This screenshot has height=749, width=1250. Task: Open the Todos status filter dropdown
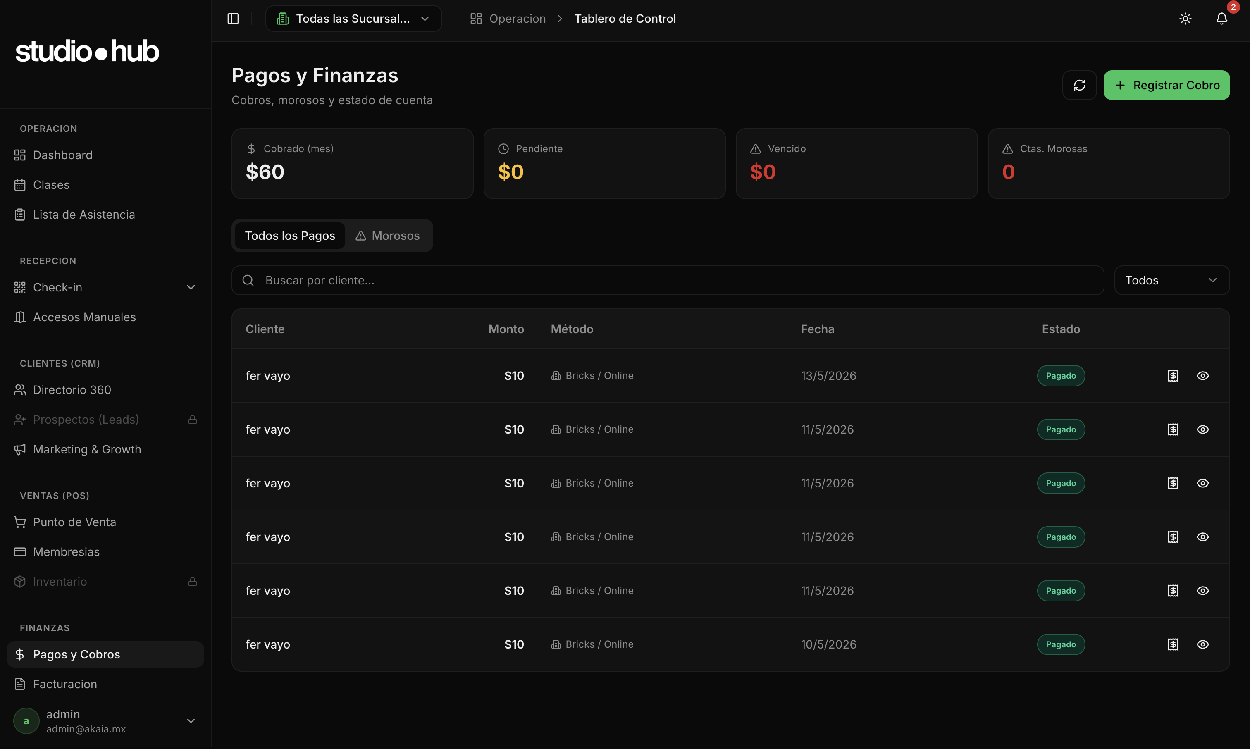(x=1172, y=280)
